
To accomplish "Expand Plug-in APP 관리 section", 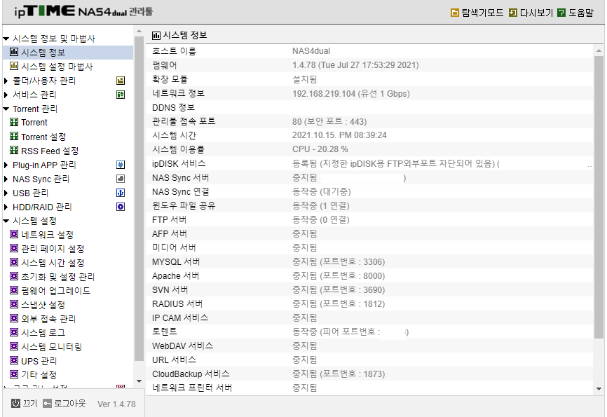I will (x=6, y=165).
